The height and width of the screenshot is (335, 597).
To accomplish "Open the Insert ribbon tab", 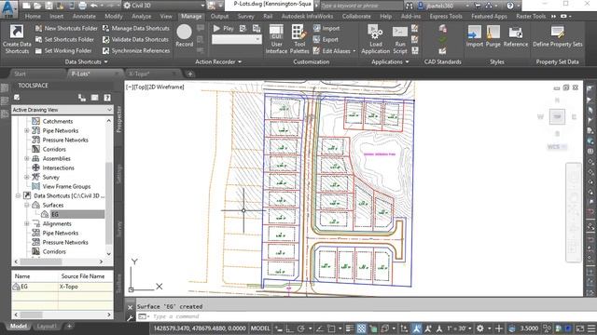I will pyautogui.click(x=56, y=17).
